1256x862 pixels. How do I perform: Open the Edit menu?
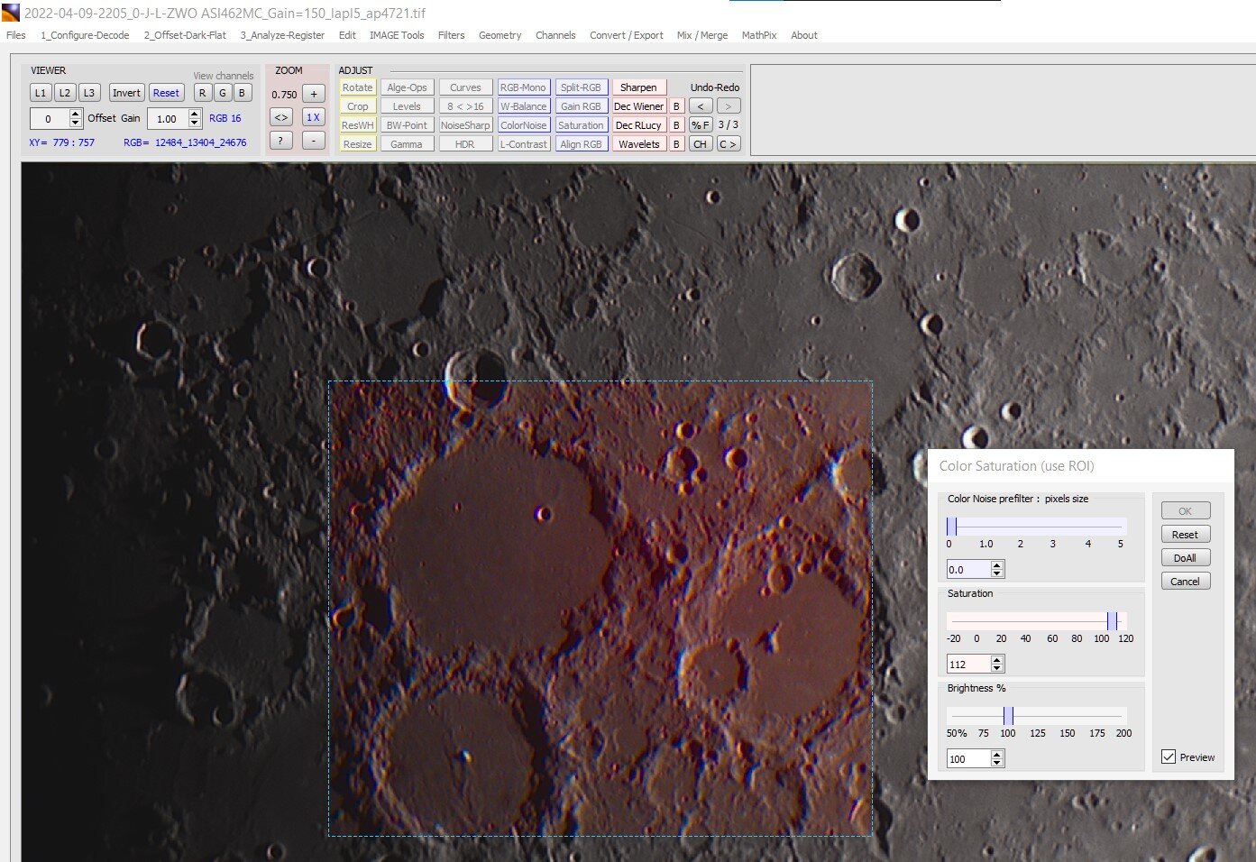(x=347, y=35)
